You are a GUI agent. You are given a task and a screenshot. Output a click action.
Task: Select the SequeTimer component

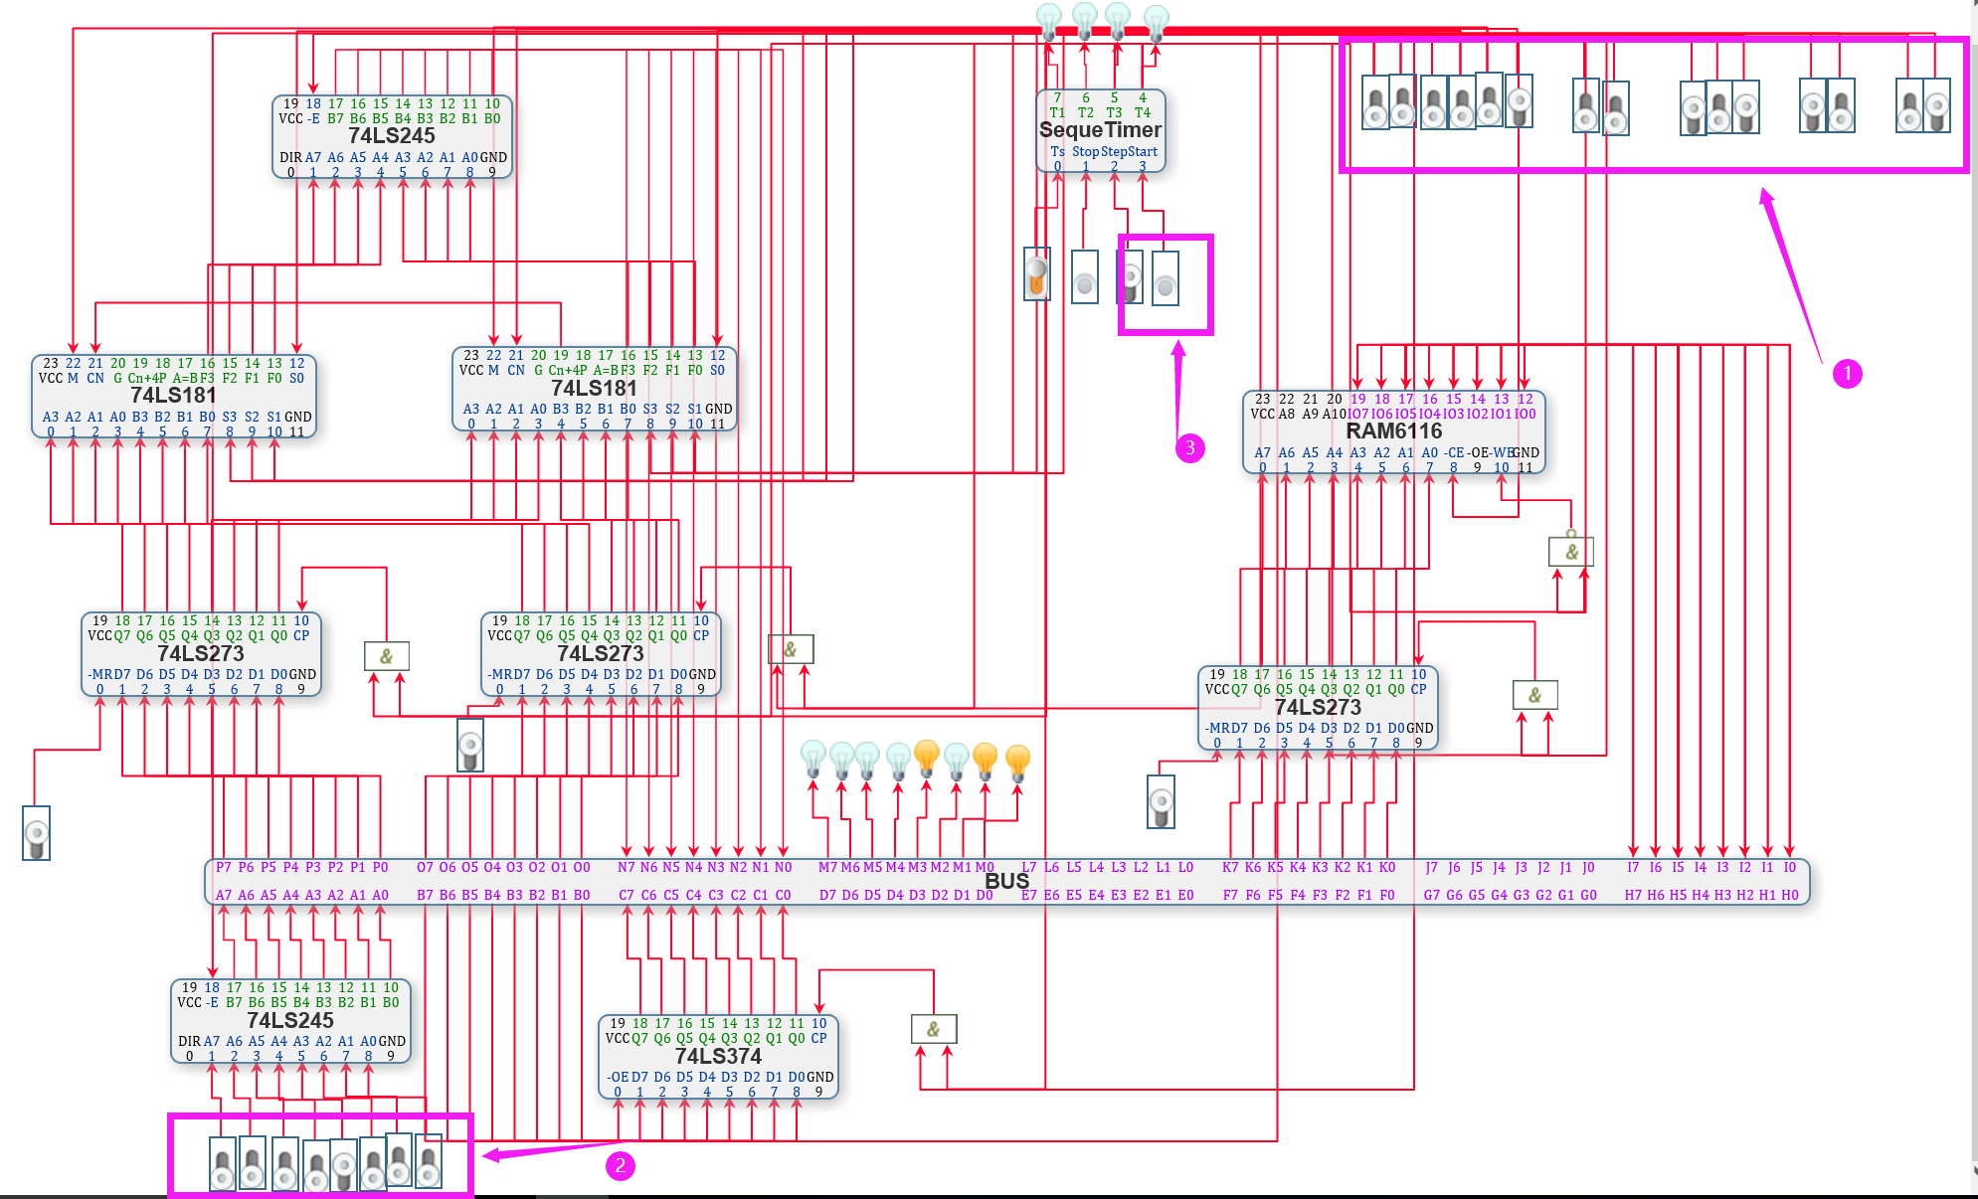(x=1100, y=130)
